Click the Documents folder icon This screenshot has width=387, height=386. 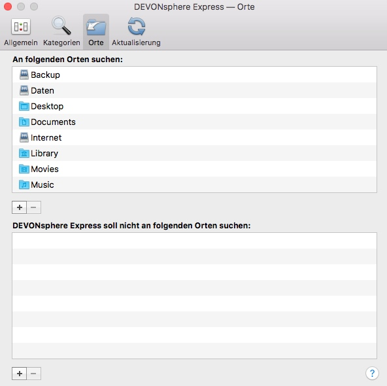point(24,122)
